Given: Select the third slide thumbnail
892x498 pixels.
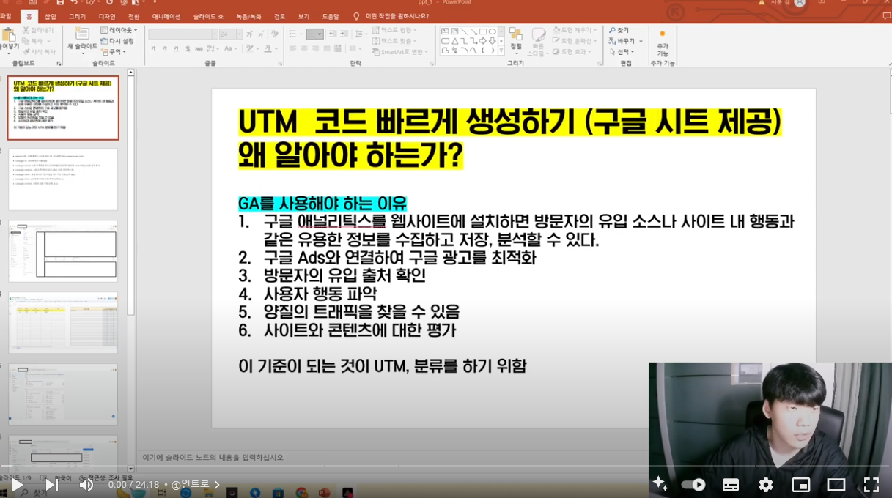Looking at the screenshot, I should tap(63, 251).
